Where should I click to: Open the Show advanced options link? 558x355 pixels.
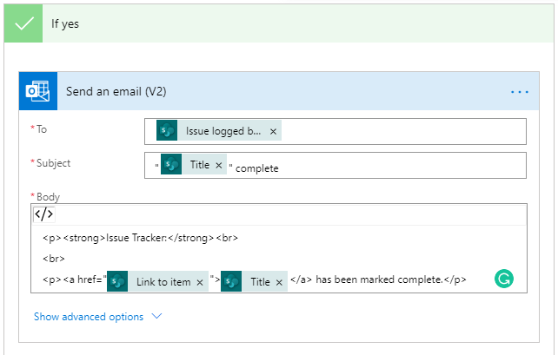point(89,317)
